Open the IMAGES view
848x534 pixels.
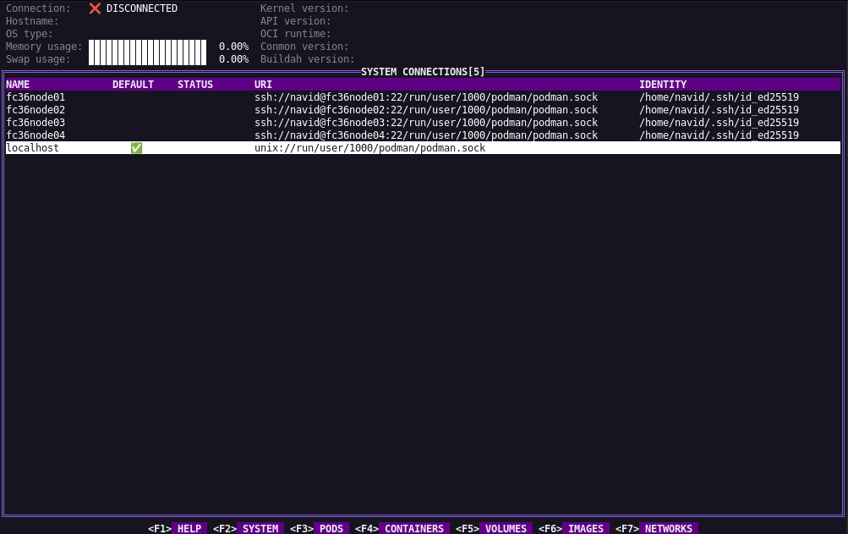pos(585,528)
